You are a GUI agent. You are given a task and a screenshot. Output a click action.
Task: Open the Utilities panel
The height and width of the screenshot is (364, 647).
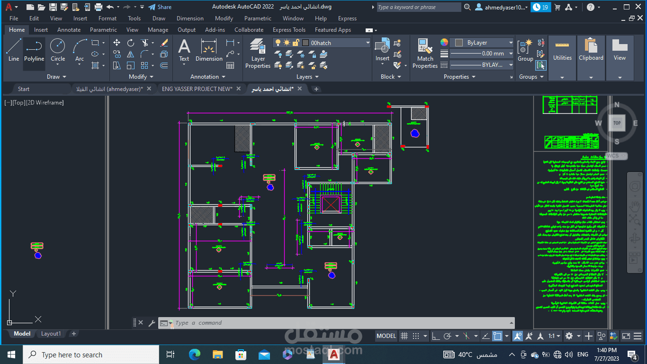[x=562, y=58]
